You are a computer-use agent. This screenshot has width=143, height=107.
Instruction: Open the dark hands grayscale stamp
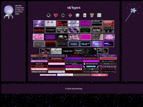pos(91,51)
